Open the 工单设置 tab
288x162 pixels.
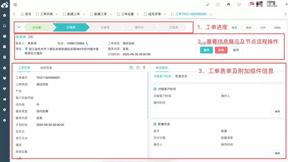[x=127, y=14]
